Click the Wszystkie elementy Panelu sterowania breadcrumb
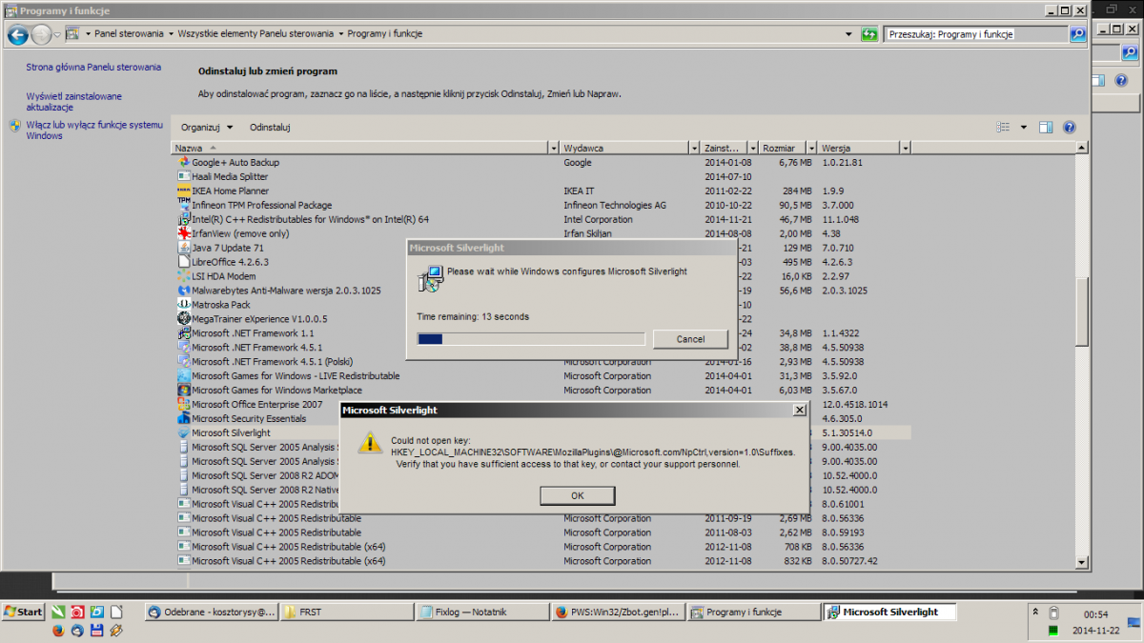The height and width of the screenshot is (643, 1144). coord(256,33)
